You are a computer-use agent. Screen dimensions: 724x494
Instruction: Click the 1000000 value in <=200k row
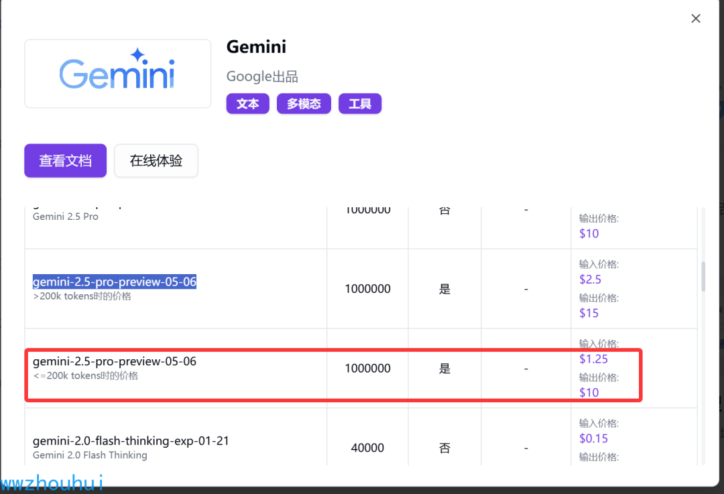coord(367,368)
